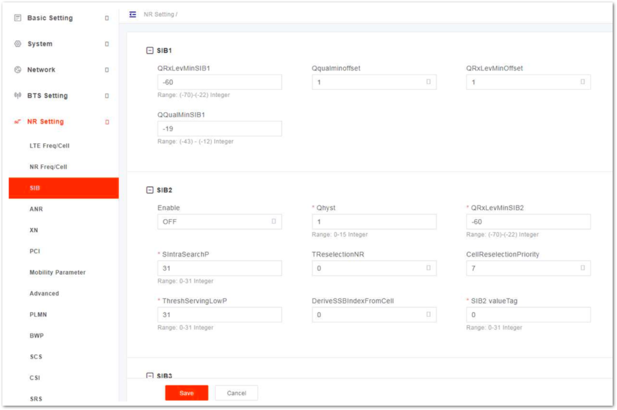Click the QRxLevMinSIB1 range hint text

tap(194, 95)
